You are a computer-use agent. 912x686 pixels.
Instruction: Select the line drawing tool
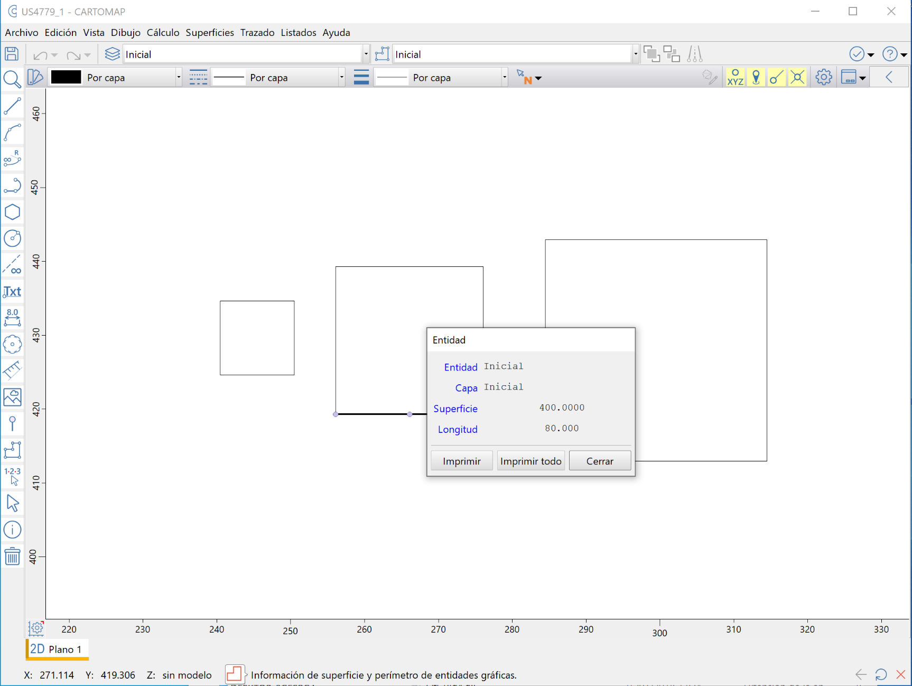click(x=12, y=106)
